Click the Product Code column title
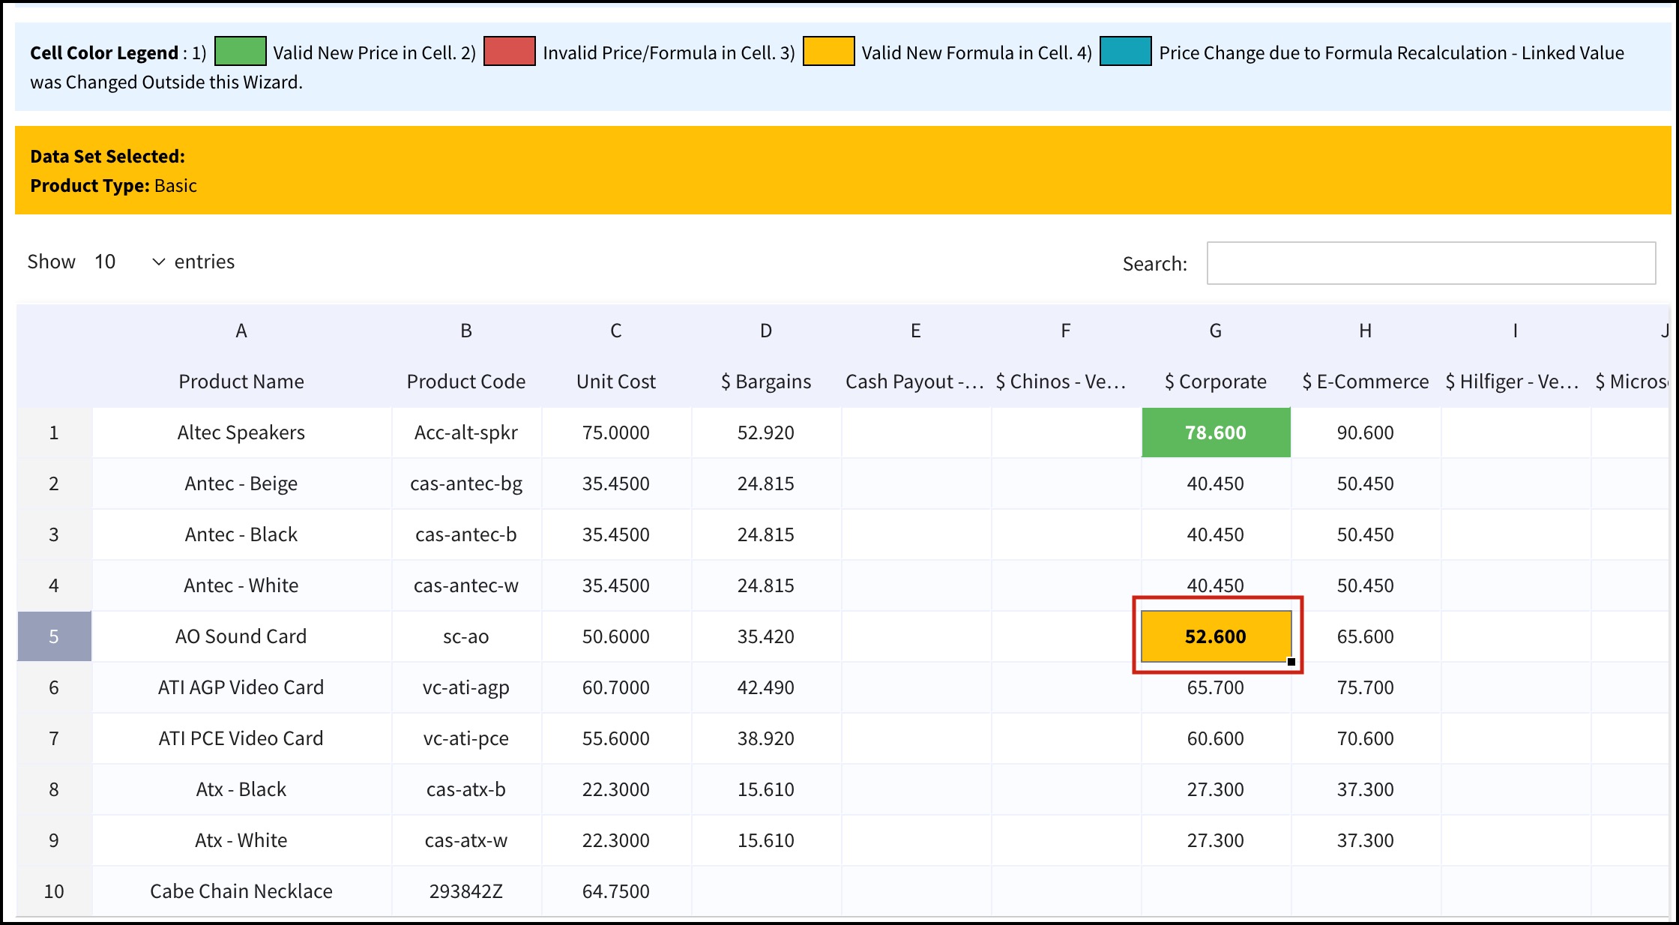The image size is (1679, 925). click(466, 382)
